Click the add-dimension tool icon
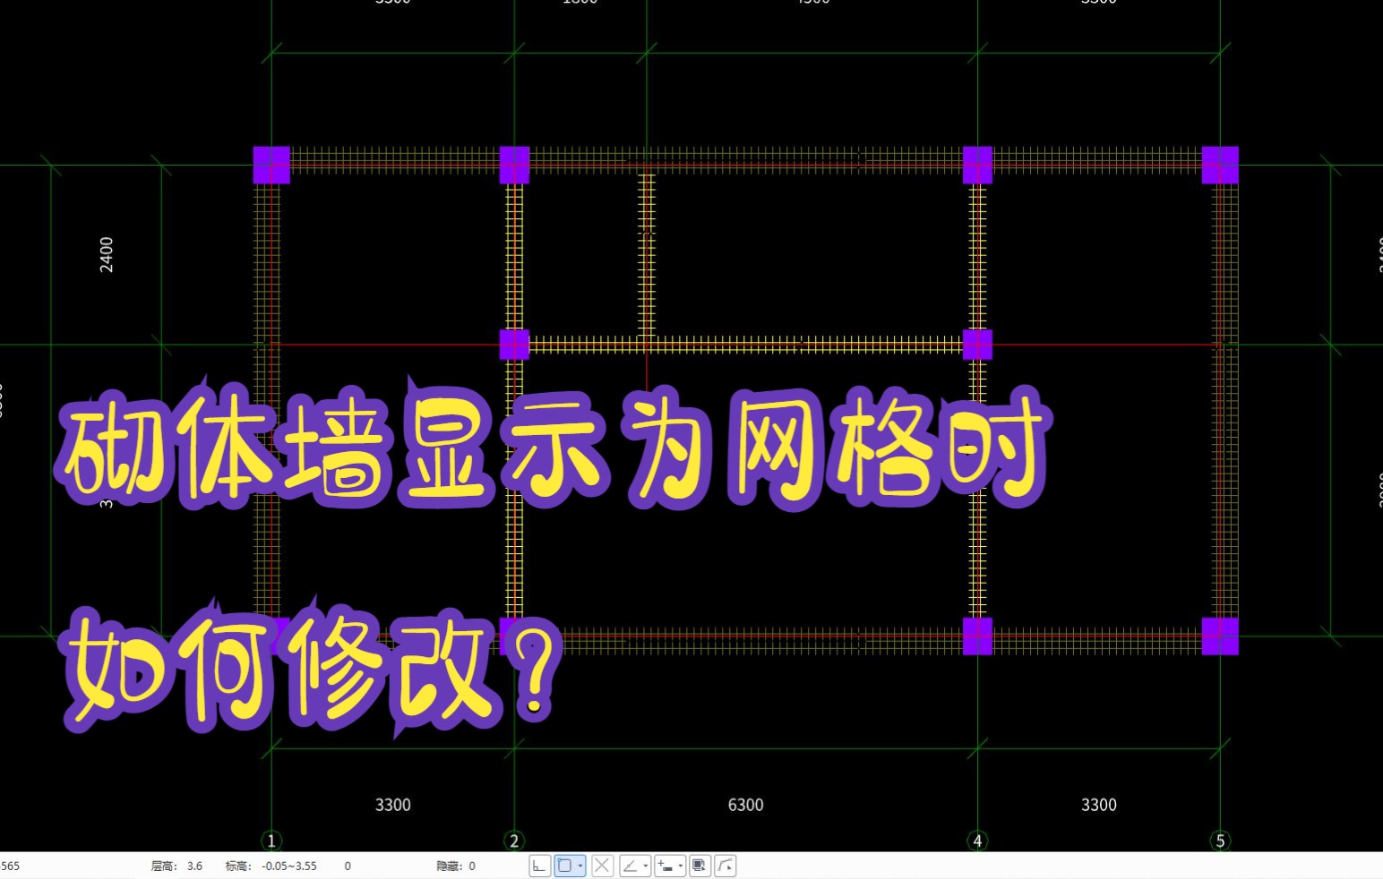 [x=665, y=866]
